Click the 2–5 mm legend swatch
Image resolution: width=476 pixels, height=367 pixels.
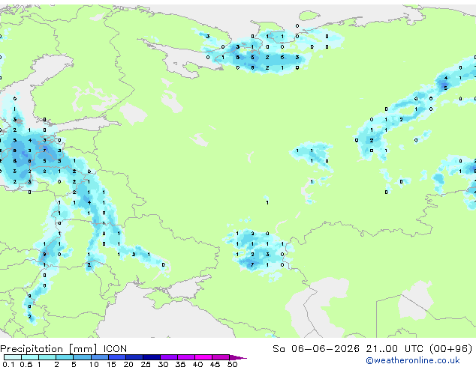point(65,357)
